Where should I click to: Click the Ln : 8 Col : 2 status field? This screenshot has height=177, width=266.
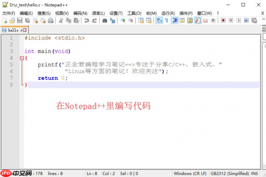point(101,173)
